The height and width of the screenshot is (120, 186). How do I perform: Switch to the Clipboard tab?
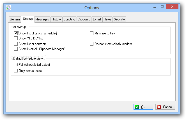tap(84, 19)
